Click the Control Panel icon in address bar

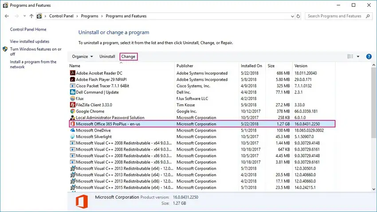[39, 16]
